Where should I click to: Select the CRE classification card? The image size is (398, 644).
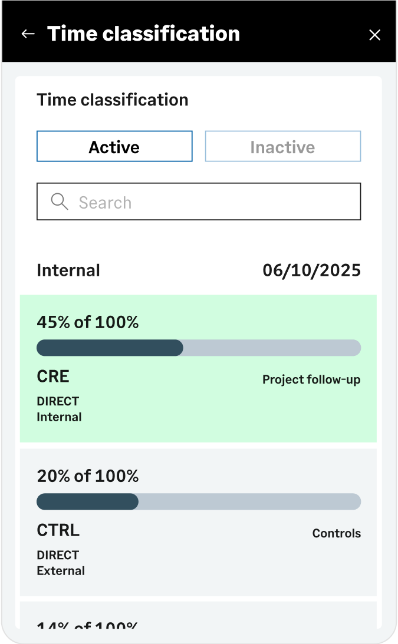[x=198, y=368]
